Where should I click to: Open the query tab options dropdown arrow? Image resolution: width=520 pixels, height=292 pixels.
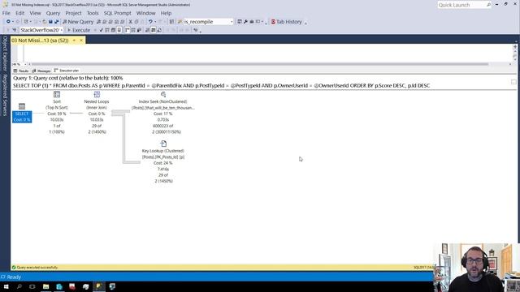click(x=74, y=41)
